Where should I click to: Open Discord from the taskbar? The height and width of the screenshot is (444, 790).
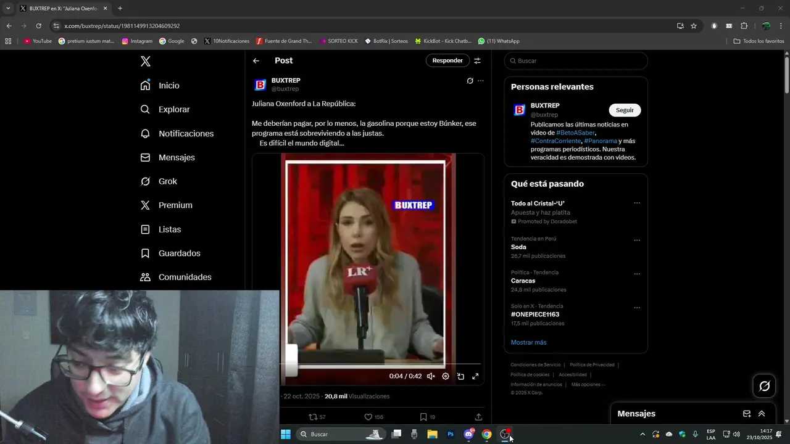468,434
